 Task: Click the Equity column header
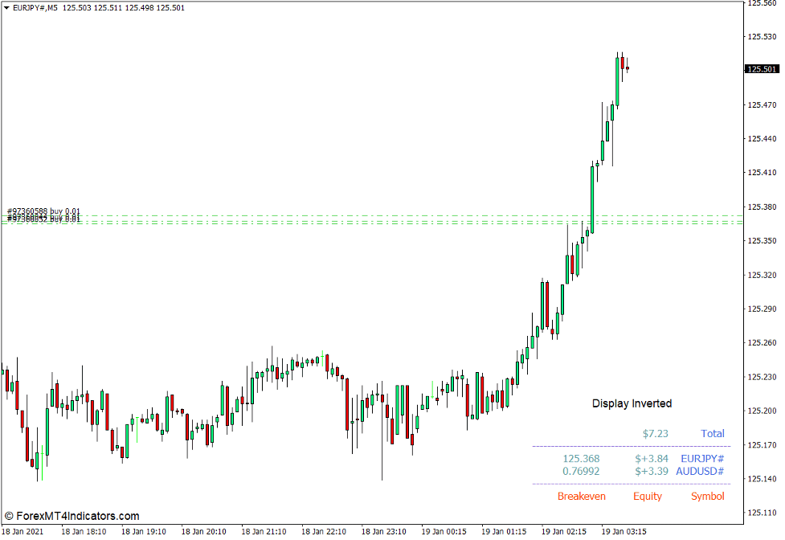pyautogui.click(x=648, y=496)
